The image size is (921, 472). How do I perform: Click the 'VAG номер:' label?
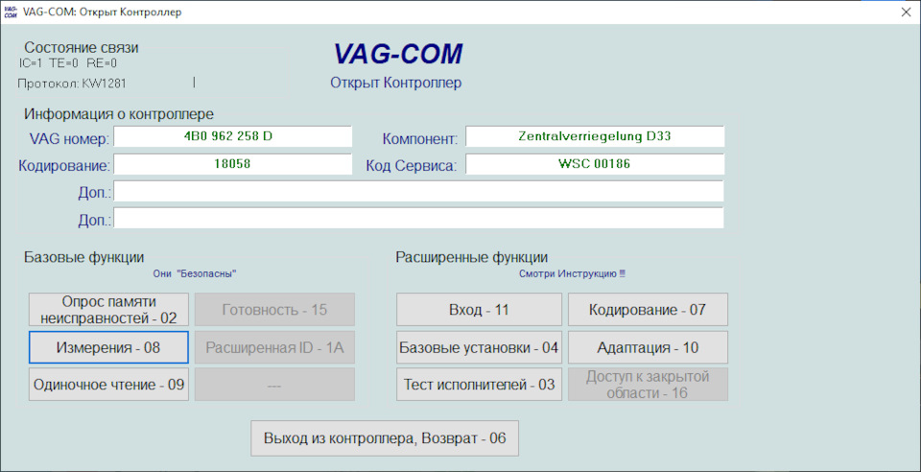(x=69, y=139)
